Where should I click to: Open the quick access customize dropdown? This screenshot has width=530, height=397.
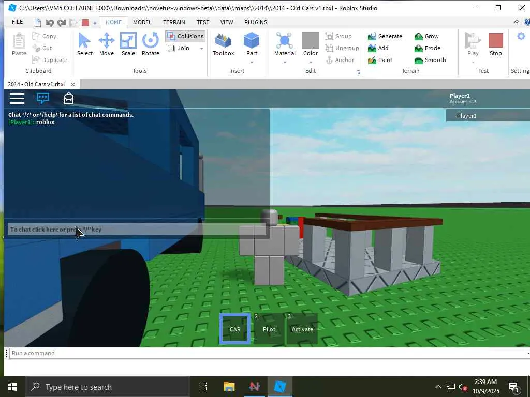(x=95, y=23)
